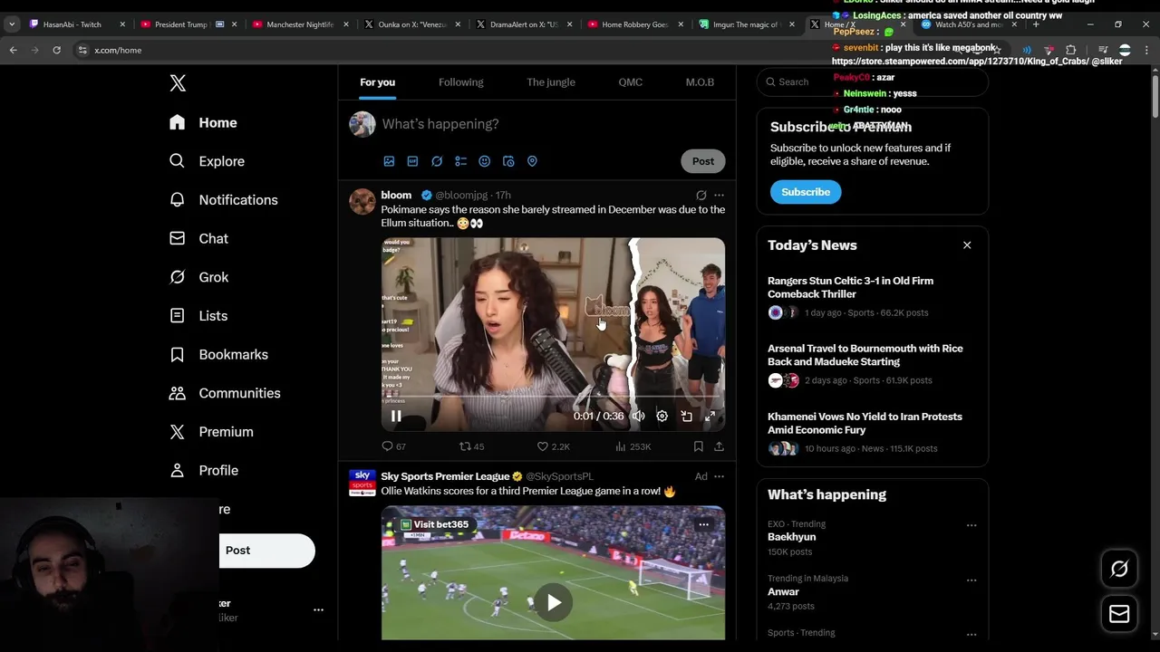The width and height of the screenshot is (1160, 652).
Task: Switch to the Following tab
Action: click(461, 82)
